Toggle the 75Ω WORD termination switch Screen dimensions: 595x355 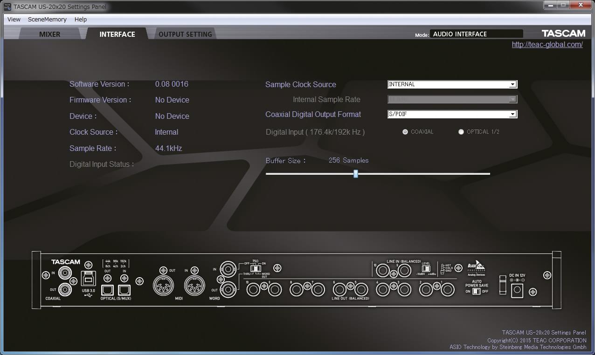click(x=255, y=268)
